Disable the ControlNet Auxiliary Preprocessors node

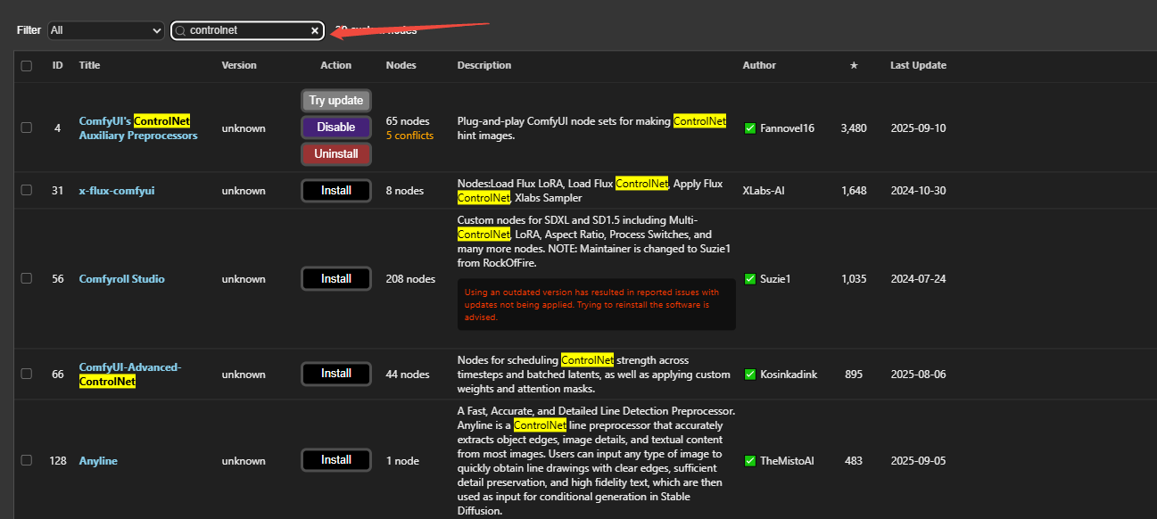[x=335, y=128]
